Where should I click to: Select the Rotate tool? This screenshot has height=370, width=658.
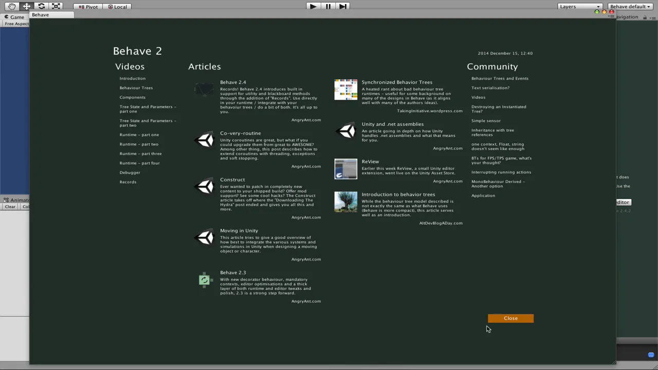[x=41, y=6]
